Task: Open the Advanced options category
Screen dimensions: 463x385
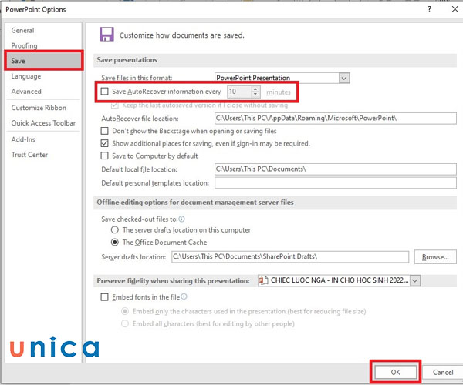Action: click(26, 92)
